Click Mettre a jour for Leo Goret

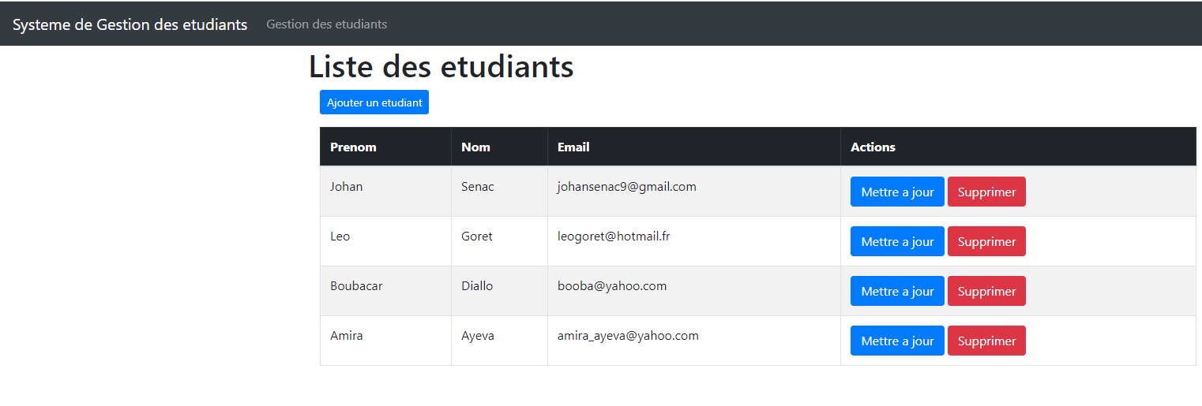click(x=897, y=241)
